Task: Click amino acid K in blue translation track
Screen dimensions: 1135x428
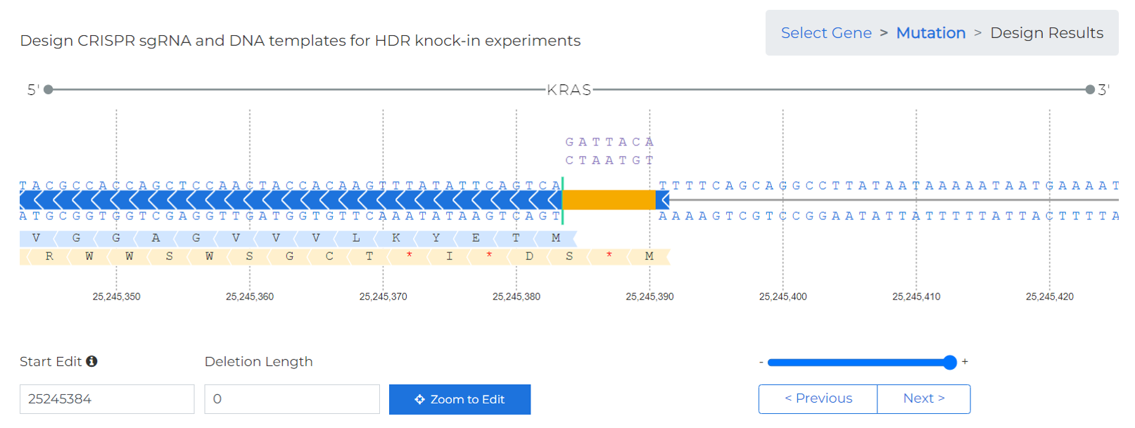Action: [396, 238]
